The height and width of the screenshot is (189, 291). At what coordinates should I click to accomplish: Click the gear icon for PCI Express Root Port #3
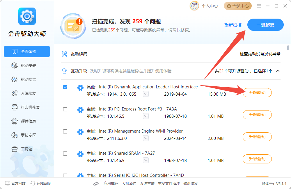pos(80,110)
